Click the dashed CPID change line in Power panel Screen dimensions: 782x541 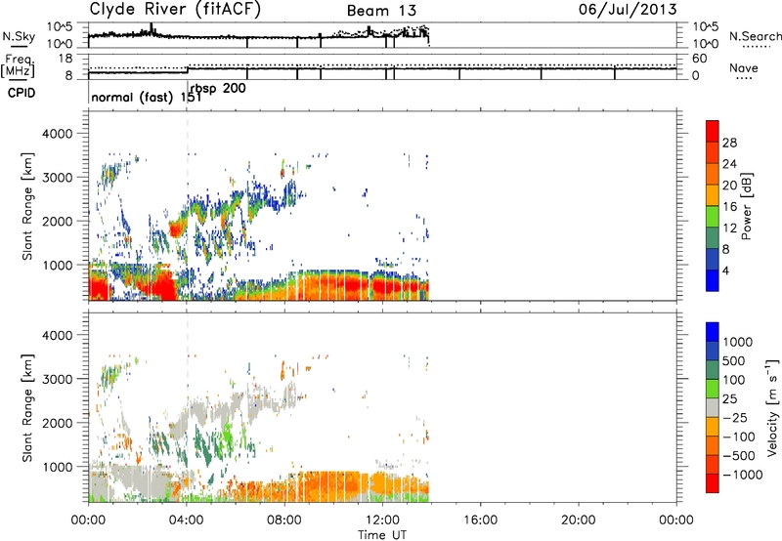187,206
